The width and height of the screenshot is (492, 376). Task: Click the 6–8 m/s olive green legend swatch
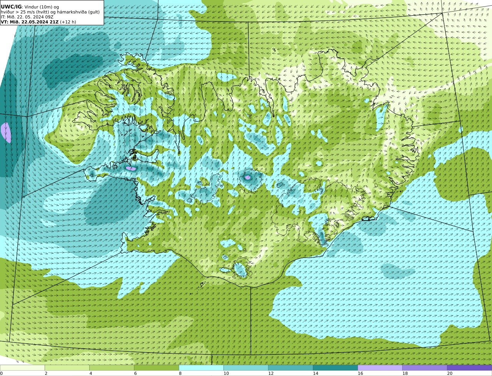tap(156, 368)
